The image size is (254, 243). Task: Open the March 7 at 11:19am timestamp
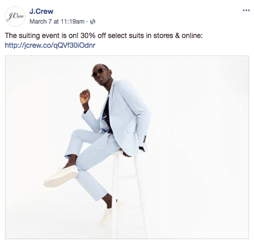(57, 22)
